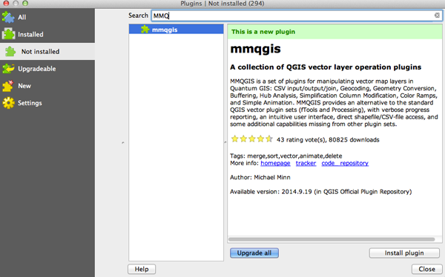Clear the search field with the X icon
This screenshot has height=277, width=445.
coord(437,16)
